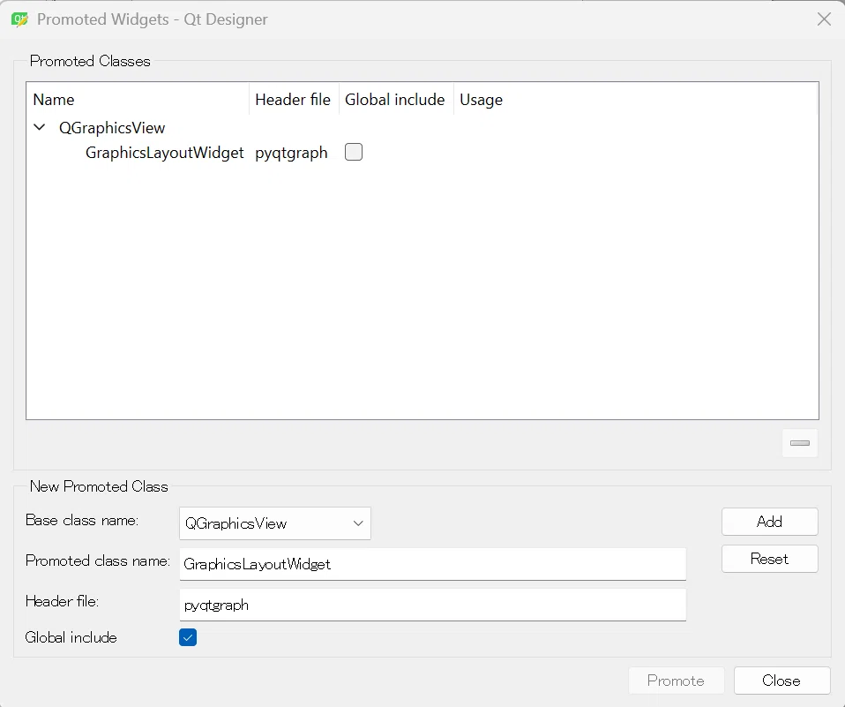This screenshot has height=707, width=845.
Task: Click the minus remove-class button
Action: tap(800, 443)
